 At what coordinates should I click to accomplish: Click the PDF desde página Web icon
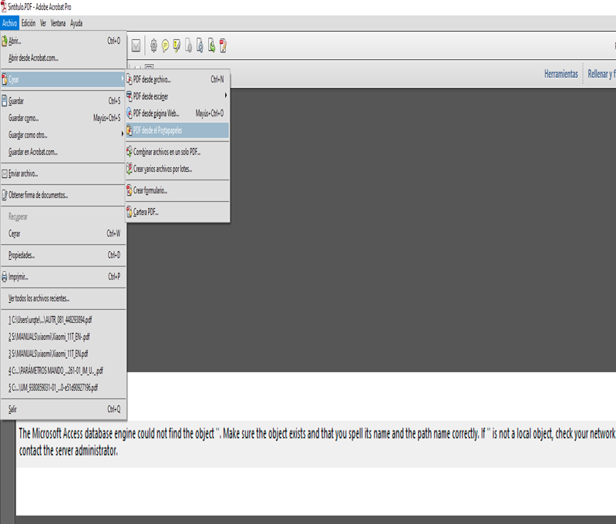coord(129,113)
